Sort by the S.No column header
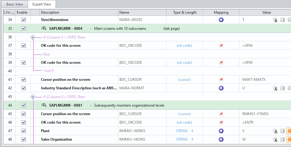Viewport: 291px width, 147px height. [x=9, y=12]
